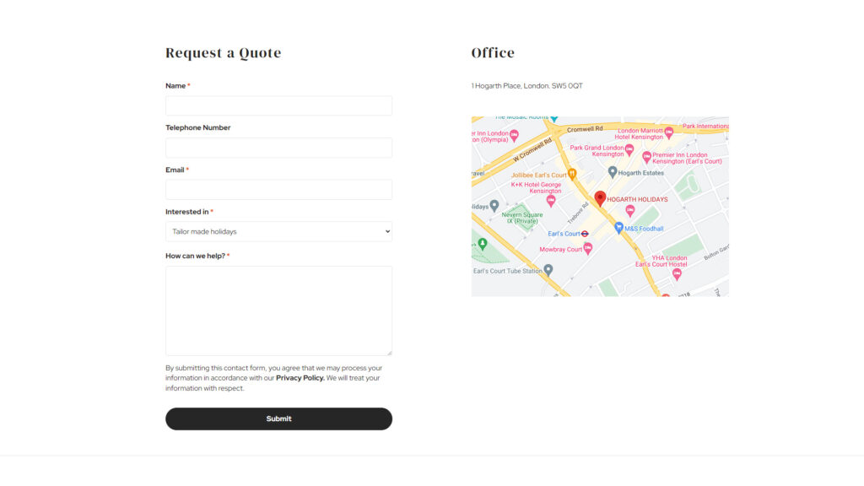Select Jollibee Earl's Court restaurant marker
This screenshot has height=486, width=864.
[572, 175]
